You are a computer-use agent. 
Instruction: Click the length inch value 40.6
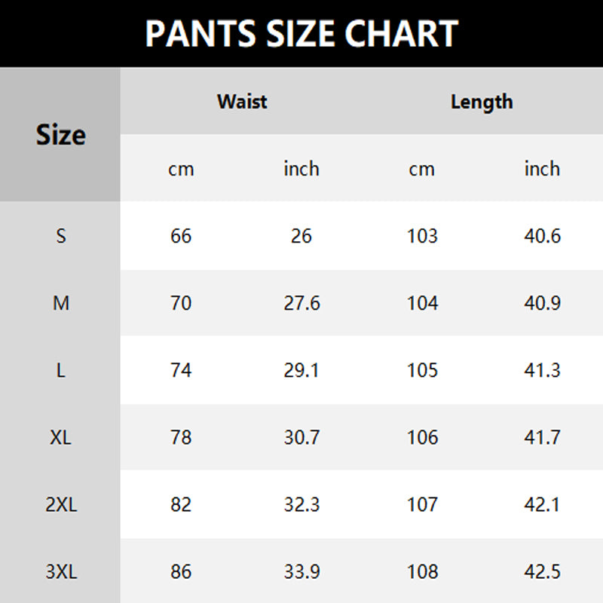[x=542, y=236]
